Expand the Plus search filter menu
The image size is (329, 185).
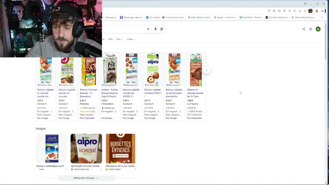tap(119, 39)
